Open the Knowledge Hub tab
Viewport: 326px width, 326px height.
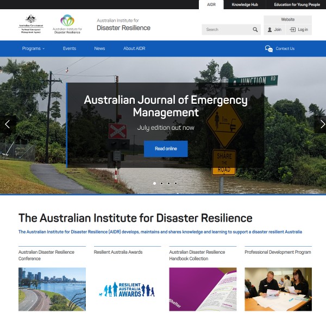click(244, 5)
